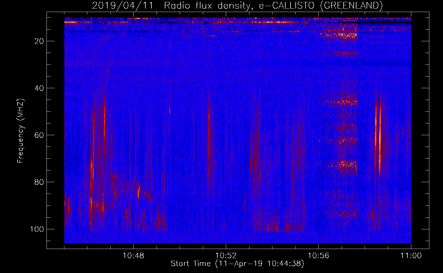Click the '100' frequency tick label
Viewport: 443px width, 273px height.
[37, 229]
